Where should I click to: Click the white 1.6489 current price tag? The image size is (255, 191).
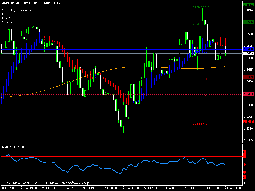point(248,53)
